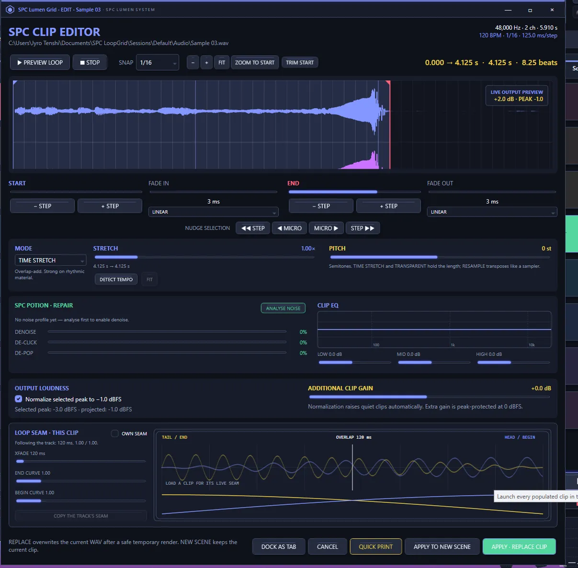Open the Fade Out Linear curve dropdown
578x568 pixels.
click(492, 212)
